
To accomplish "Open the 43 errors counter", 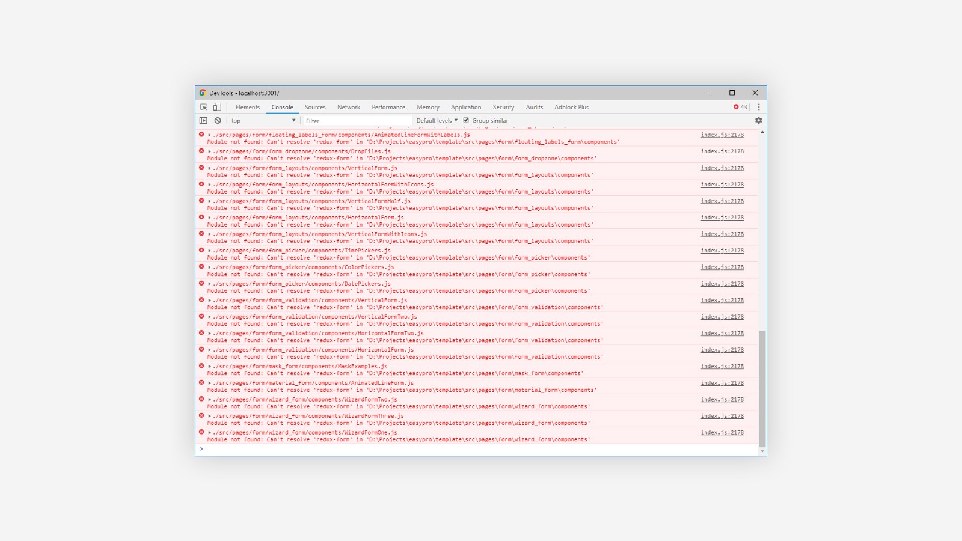I will click(x=740, y=107).
